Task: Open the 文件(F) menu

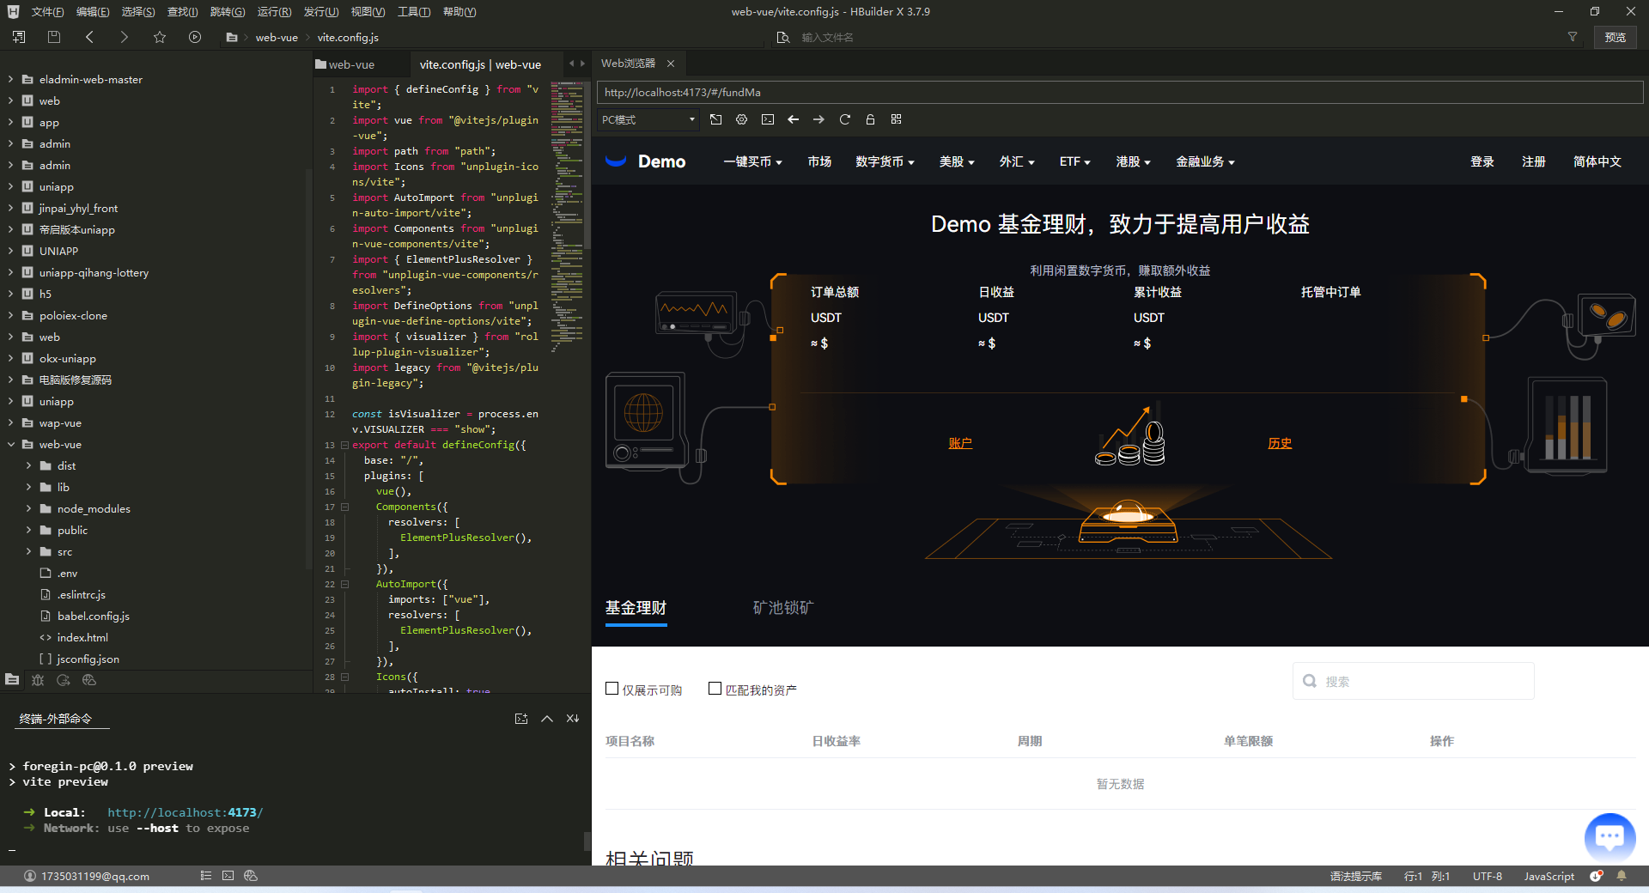Action: [48, 12]
